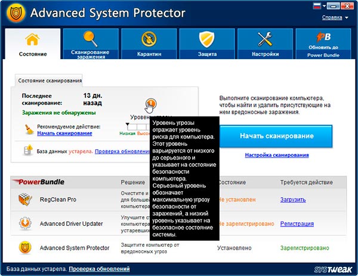The height and width of the screenshot is (276, 358).
Task: Click the 13 дн. назад last scan value
Action: click(92, 99)
